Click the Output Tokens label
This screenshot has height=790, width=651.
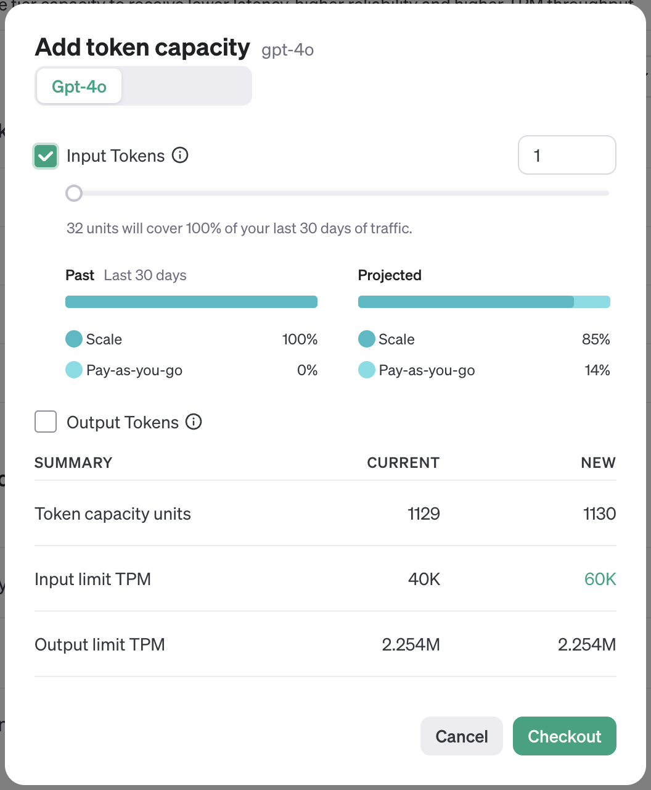(x=123, y=422)
